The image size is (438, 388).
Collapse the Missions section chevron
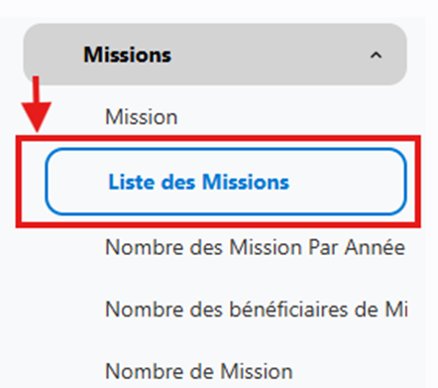pos(376,56)
